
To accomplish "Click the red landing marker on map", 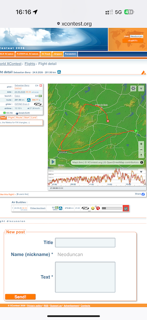I will (108, 121).
